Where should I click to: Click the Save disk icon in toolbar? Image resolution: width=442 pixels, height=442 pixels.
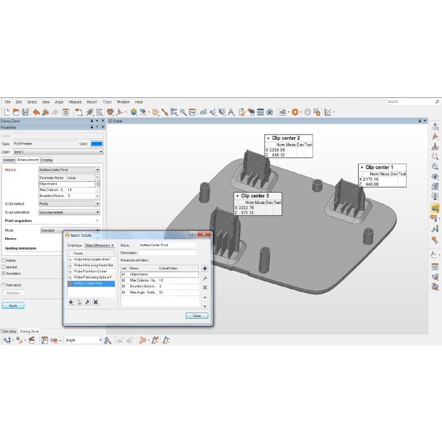pyautogui.click(x=25, y=112)
